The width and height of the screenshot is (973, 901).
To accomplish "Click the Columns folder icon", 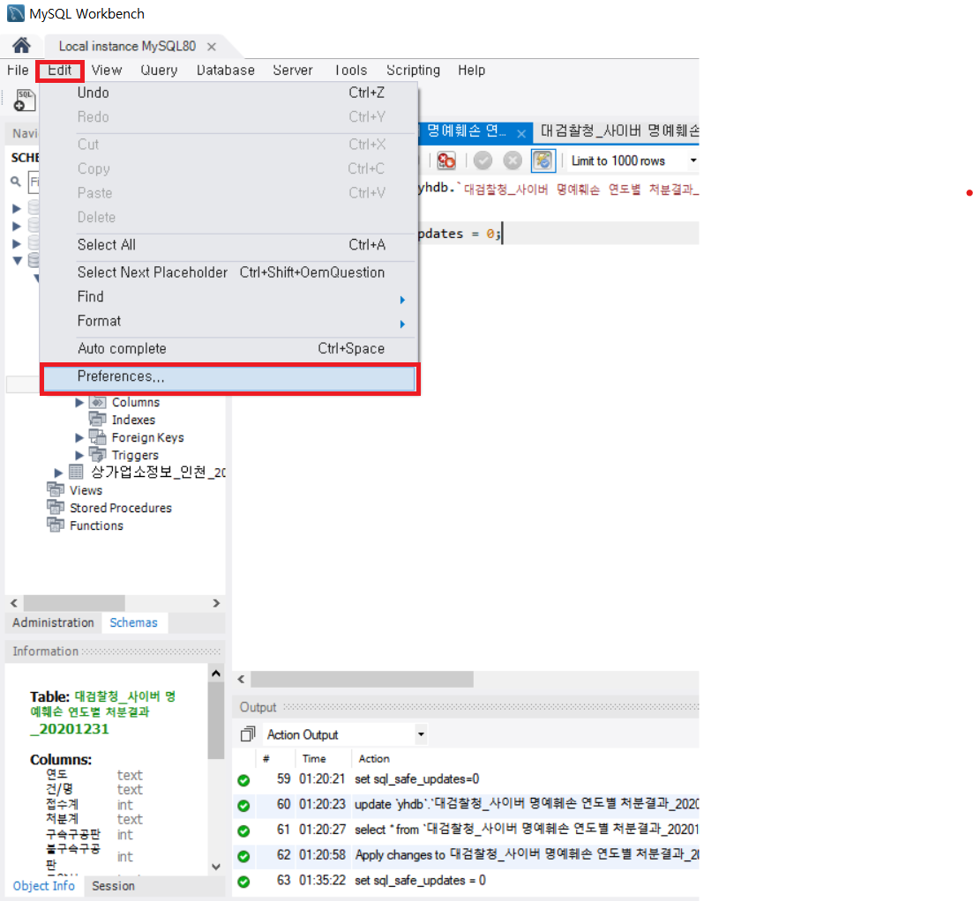I will (x=97, y=402).
